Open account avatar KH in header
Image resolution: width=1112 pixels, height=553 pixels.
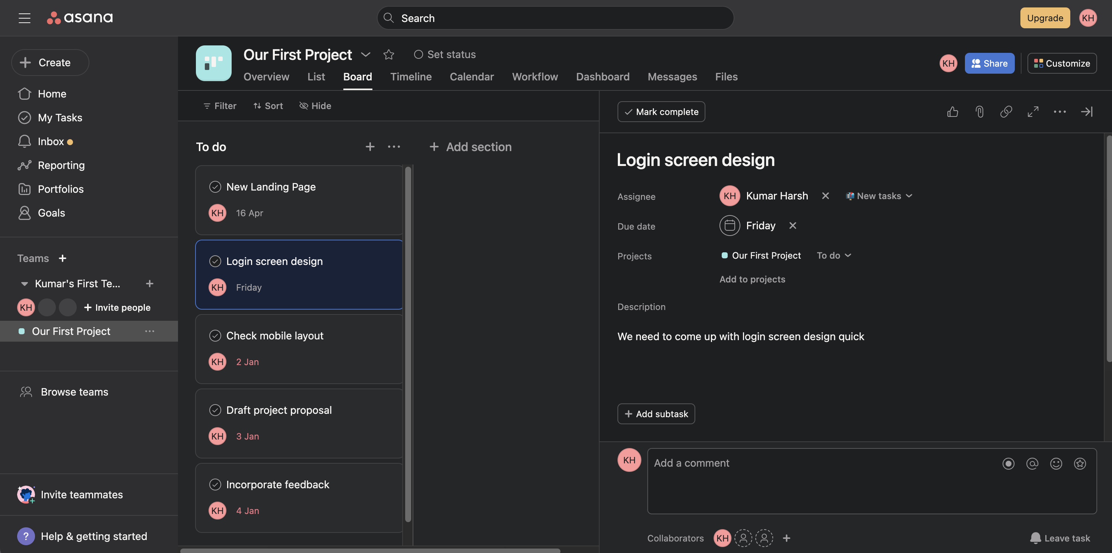tap(1088, 18)
